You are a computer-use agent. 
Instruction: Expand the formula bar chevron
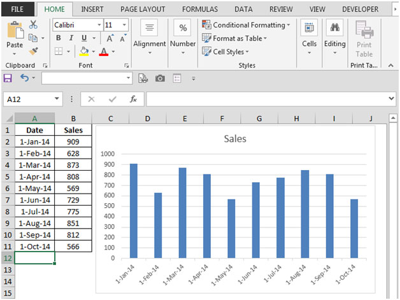391,99
